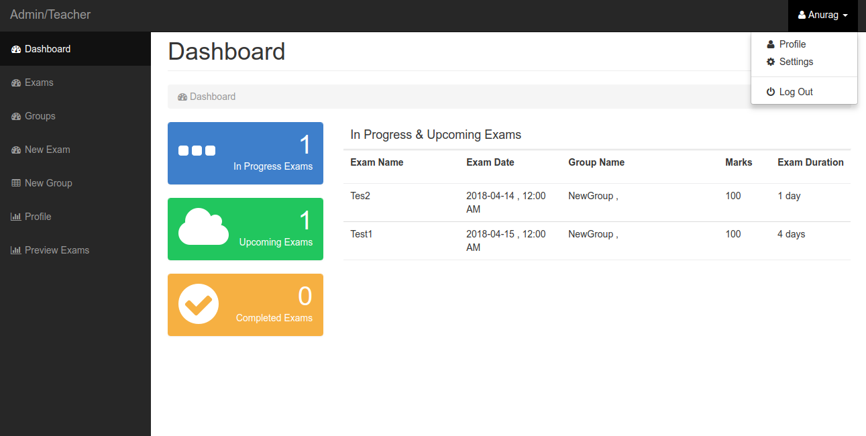Image resolution: width=866 pixels, height=436 pixels.
Task: Click the gear icon beside Settings
Action: pyautogui.click(x=771, y=62)
